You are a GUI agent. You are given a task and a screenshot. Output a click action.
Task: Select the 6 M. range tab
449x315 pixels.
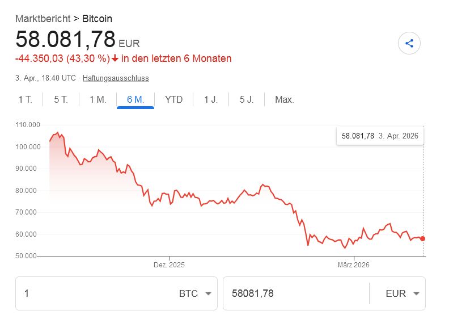(x=135, y=100)
